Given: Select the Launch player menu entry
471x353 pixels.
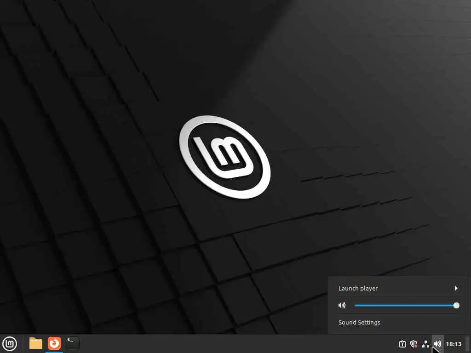Looking at the screenshot, I should 398,288.
